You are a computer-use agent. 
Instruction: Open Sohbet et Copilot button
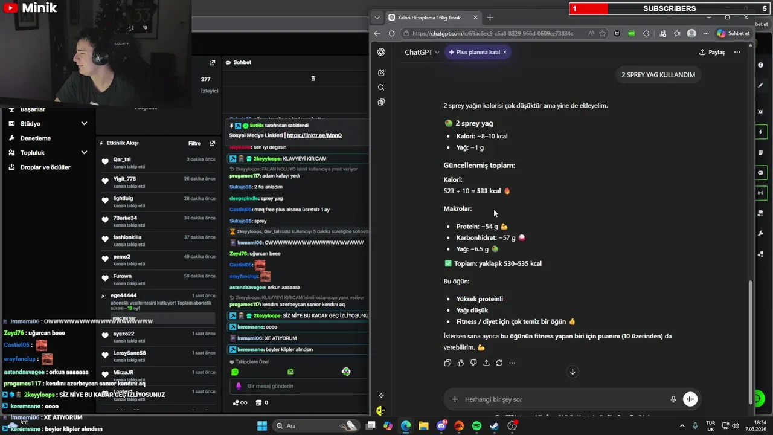click(x=733, y=34)
